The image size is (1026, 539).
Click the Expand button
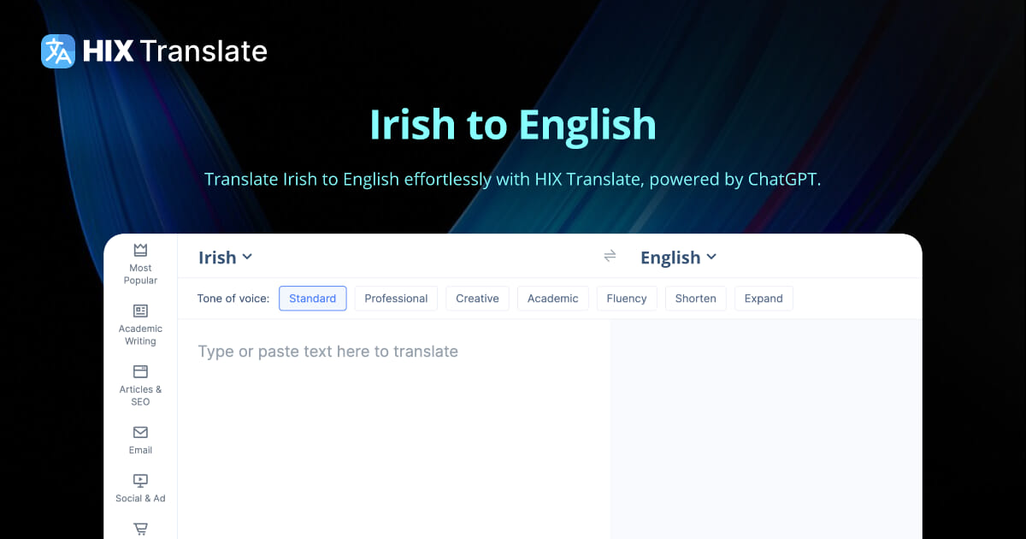764,298
